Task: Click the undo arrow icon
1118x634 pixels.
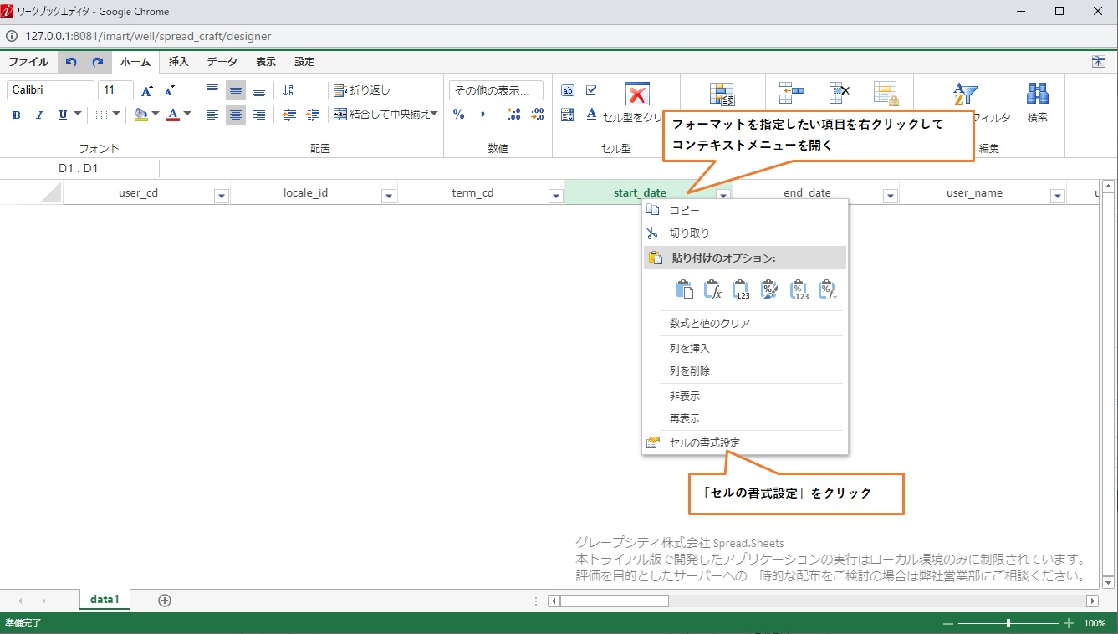Action: [x=71, y=62]
